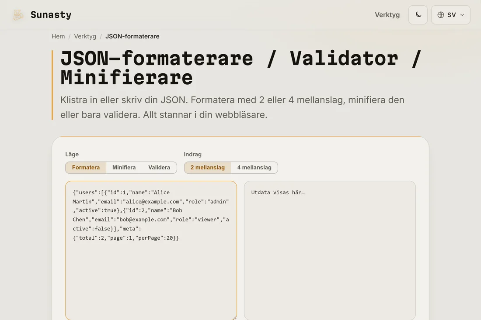The width and height of the screenshot is (481, 320).
Task: Open Verktyg in the top navigation
Action: [387, 15]
